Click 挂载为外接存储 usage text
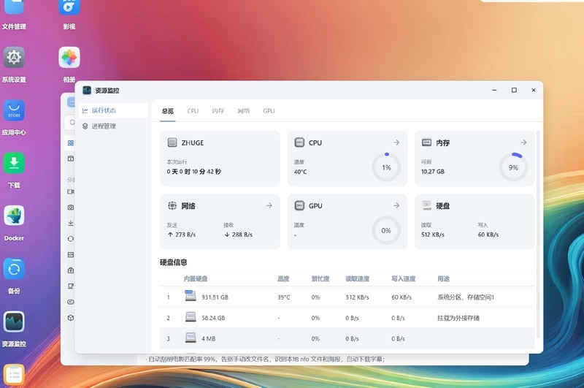 click(x=458, y=318)
